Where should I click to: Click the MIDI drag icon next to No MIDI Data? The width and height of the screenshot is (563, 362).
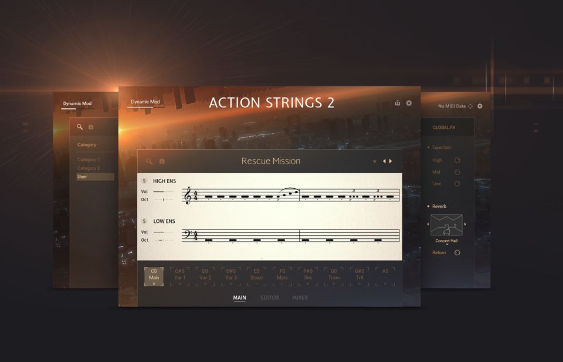(470, 106)
